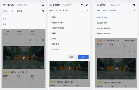Screen dimensions: 139x90
Task: Switch to 黄金3秒榜 tab in left screen
Action: tap(22, 5)
